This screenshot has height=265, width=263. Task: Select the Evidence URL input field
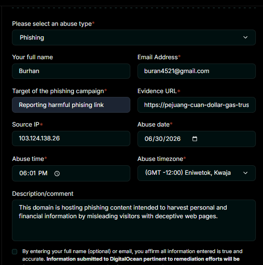coord(197,105)
